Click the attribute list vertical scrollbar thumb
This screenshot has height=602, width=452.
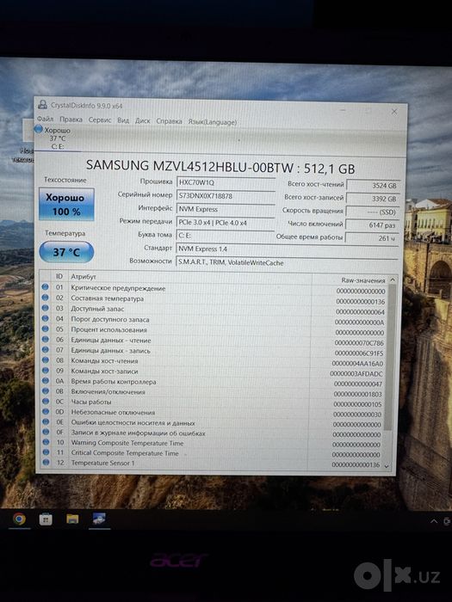(x=389, y=357)
